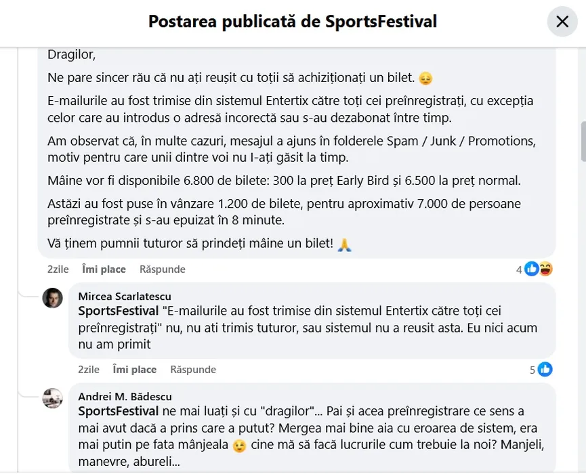This screenshot has width=586, height=474.
Task: Close the SportsFestival post dialog
Action: tap(562, 22)
